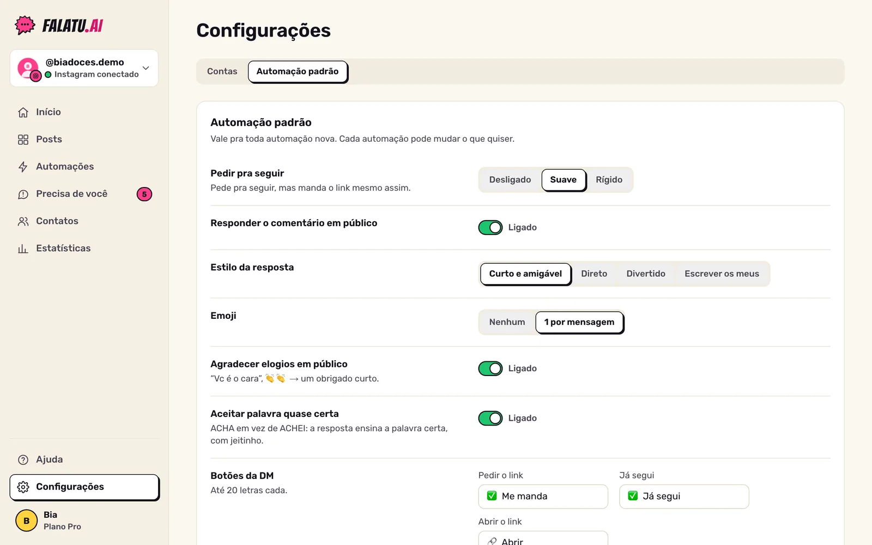Click the Estilo da resposta label
Image resolution: width=872 pixels, height=545 pixels.
pyautogui.click(x=252, y=268)
